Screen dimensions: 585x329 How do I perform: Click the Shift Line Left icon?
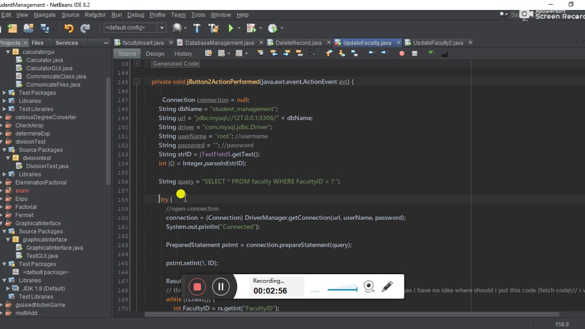pyautogui.click(x=372, y=53)
